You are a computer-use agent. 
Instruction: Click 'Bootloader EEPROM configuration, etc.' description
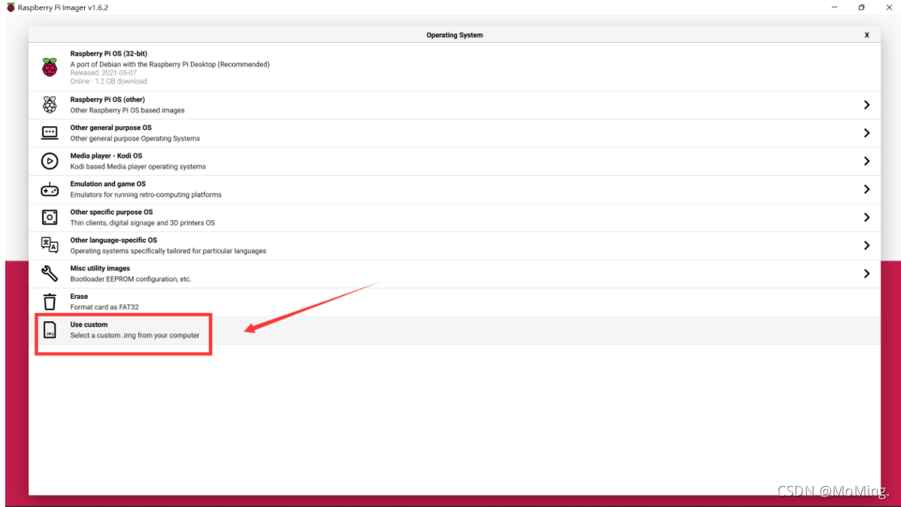click(x=131, y=279)
